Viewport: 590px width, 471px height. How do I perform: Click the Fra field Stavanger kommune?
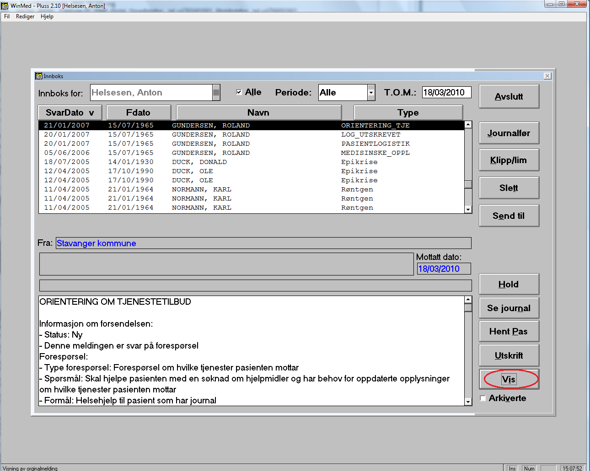263,243
